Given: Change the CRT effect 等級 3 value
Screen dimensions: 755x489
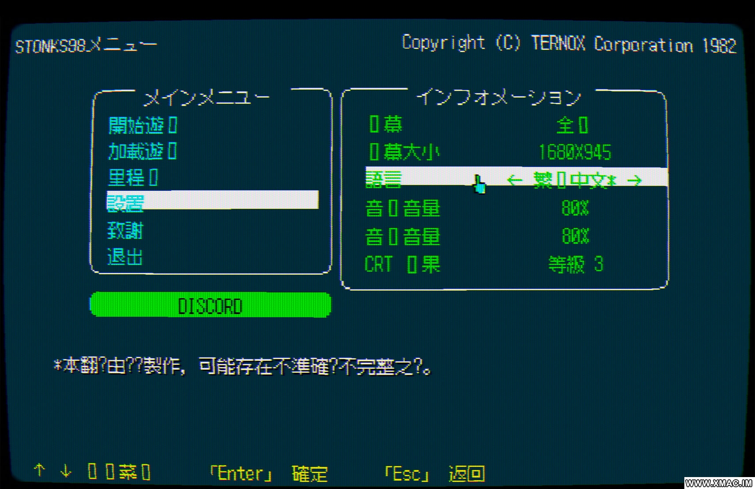Looking at the screenshot, I should pos(575,265).
